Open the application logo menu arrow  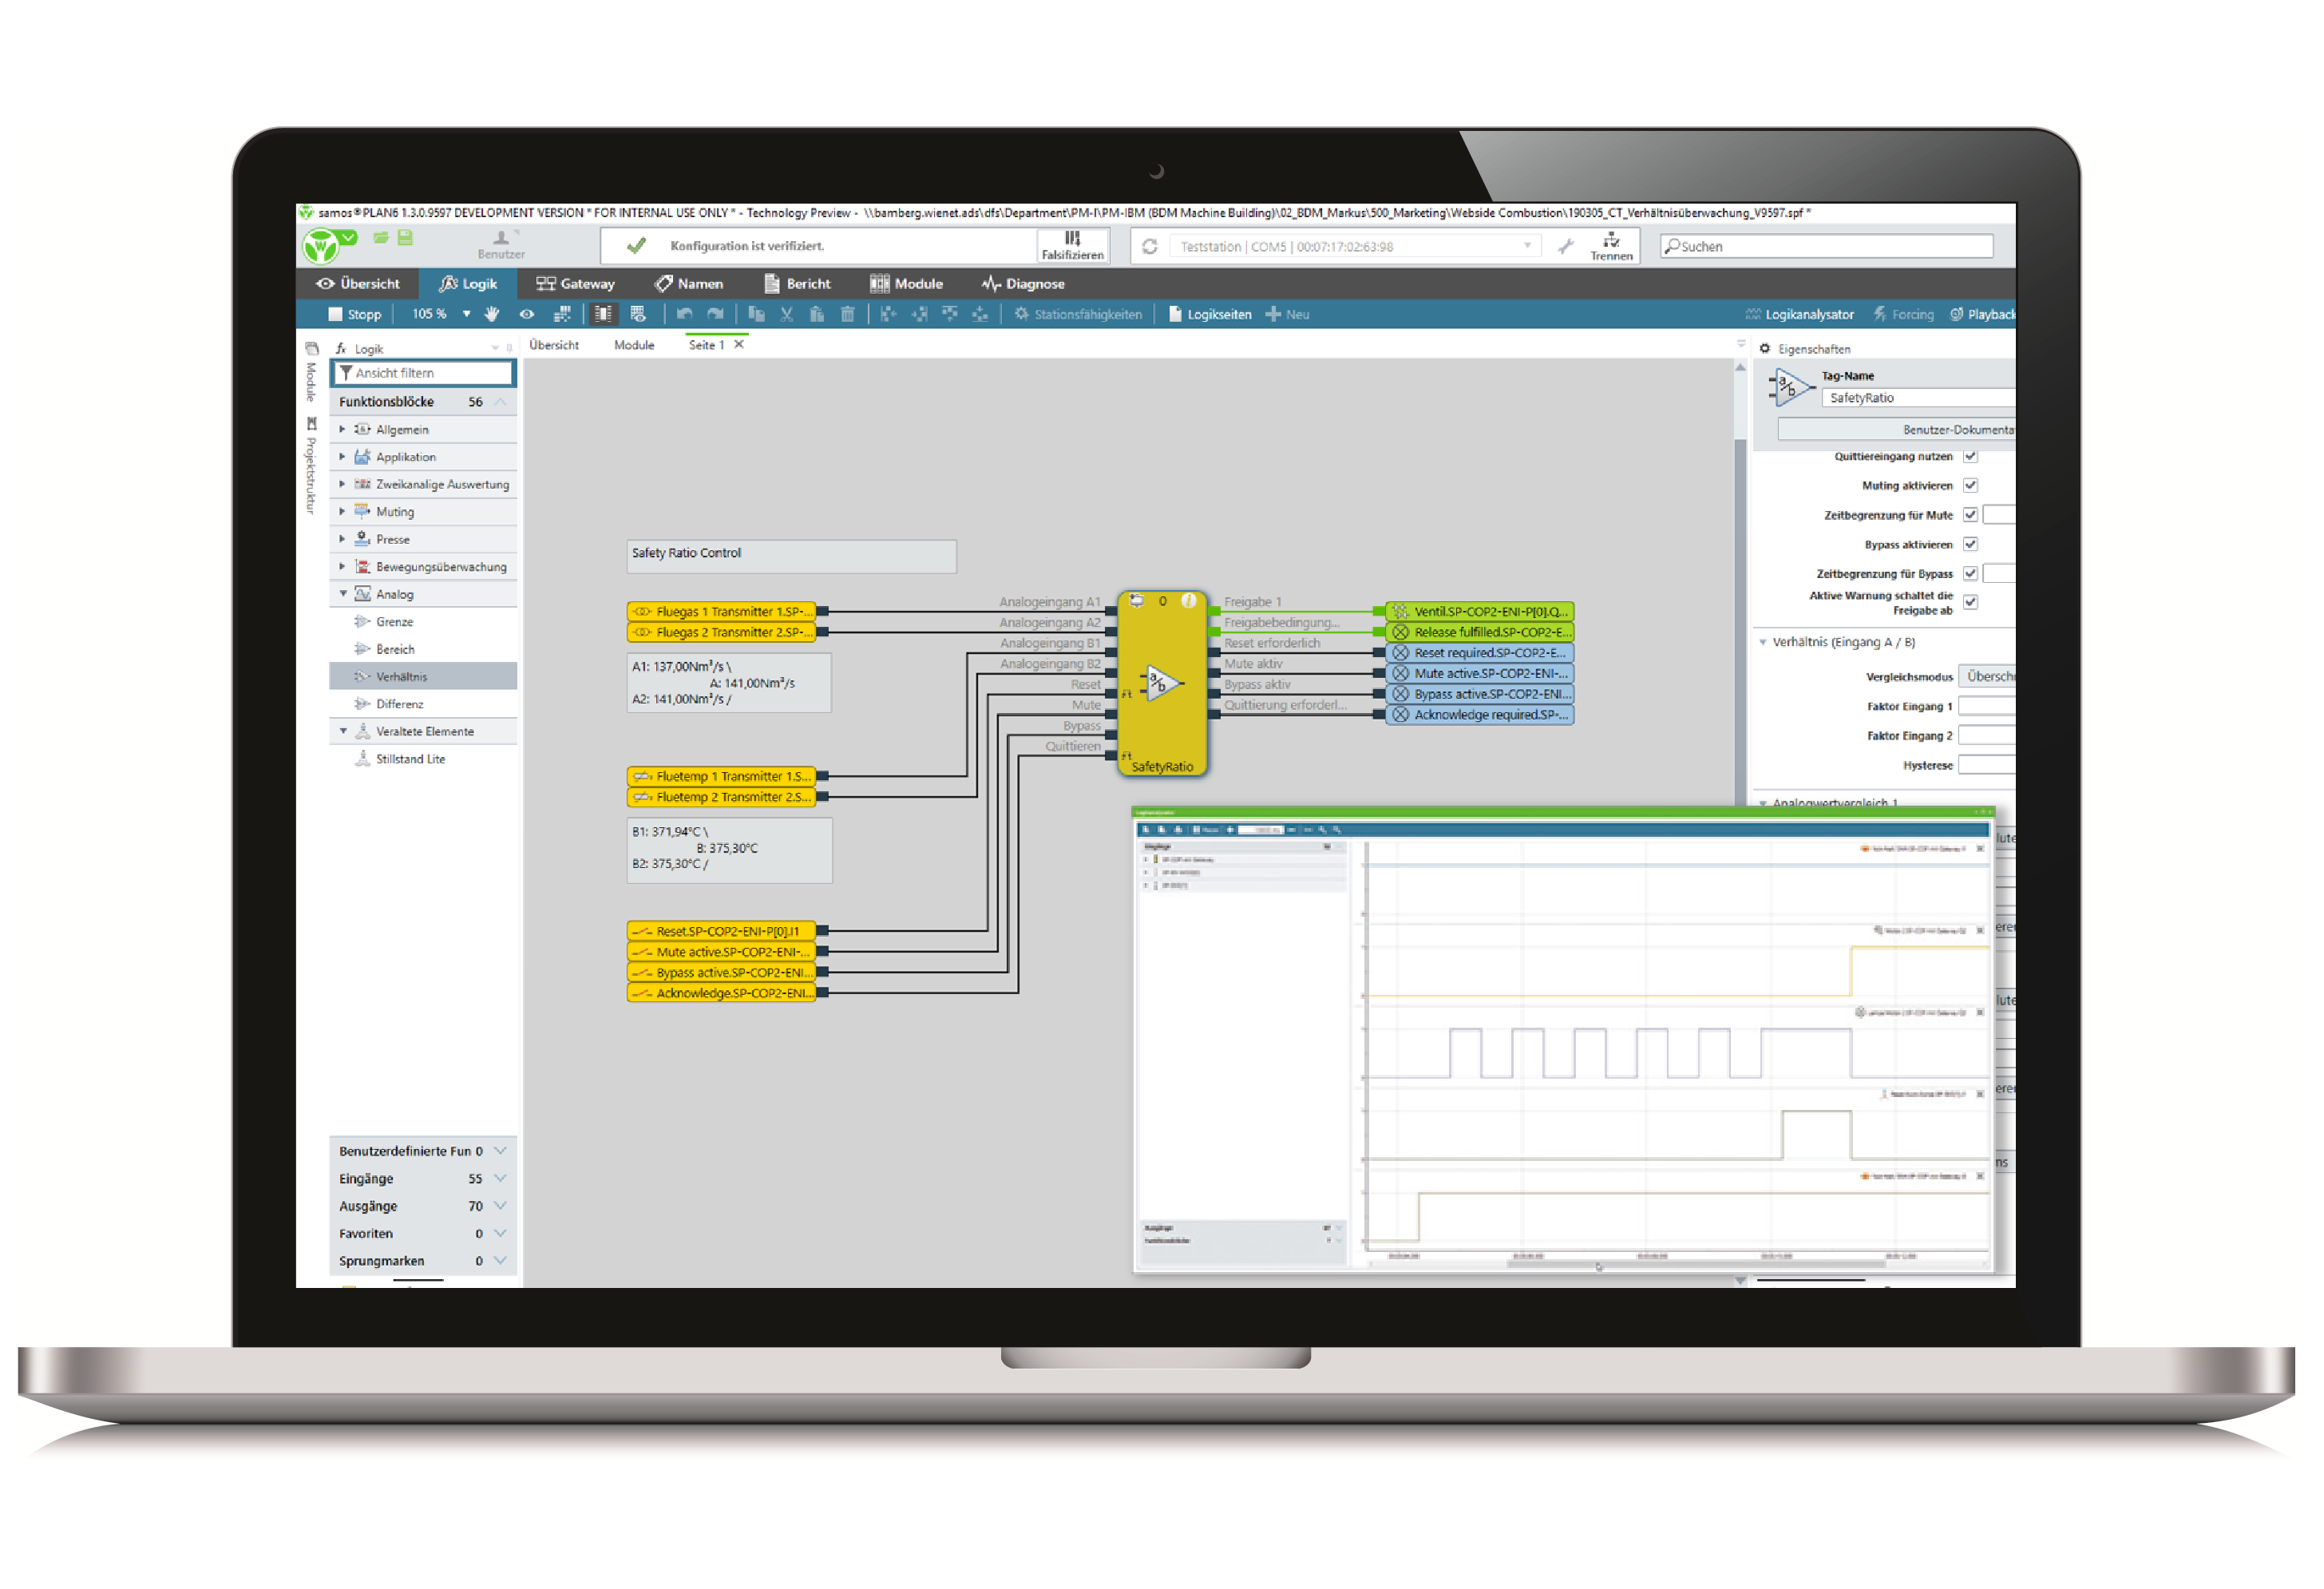(x=348, y=238)
